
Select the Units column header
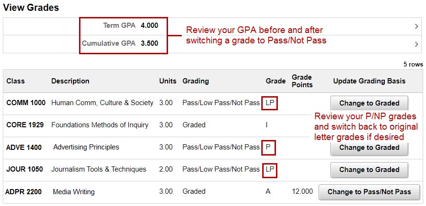[168, 81]
